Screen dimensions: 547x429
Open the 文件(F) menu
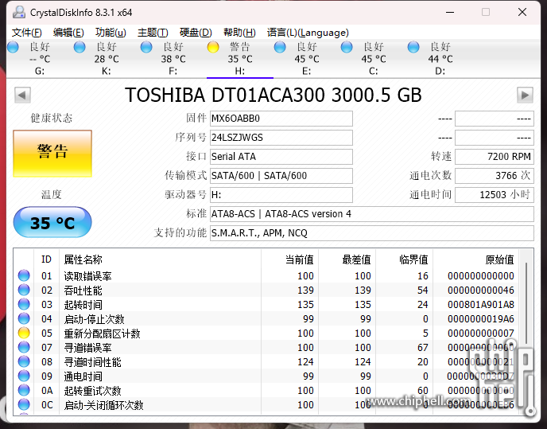27,33
